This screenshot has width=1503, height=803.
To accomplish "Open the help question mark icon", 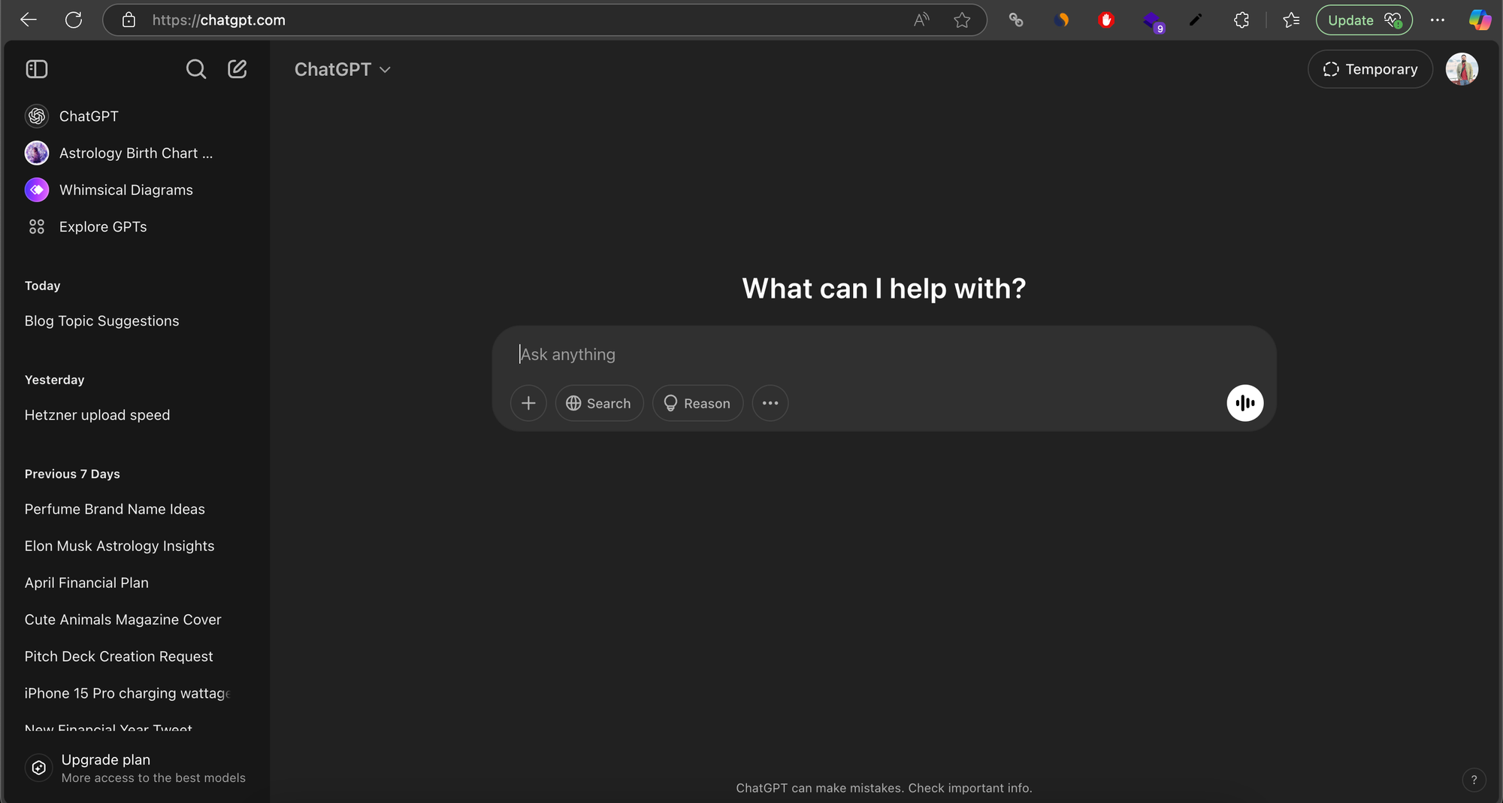I will click(1474, 780).
